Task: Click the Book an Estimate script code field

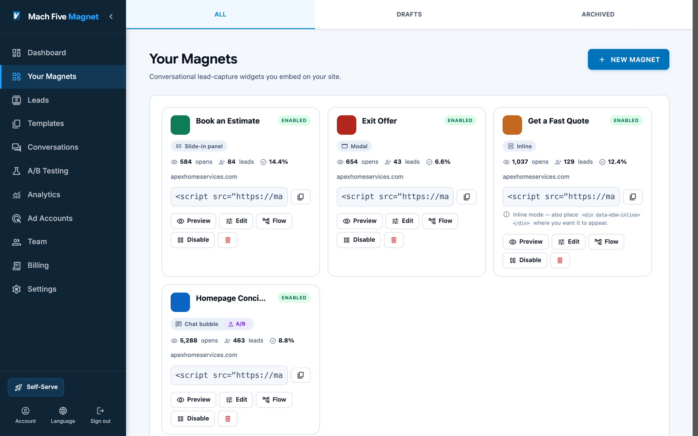Action: (229, 197)
